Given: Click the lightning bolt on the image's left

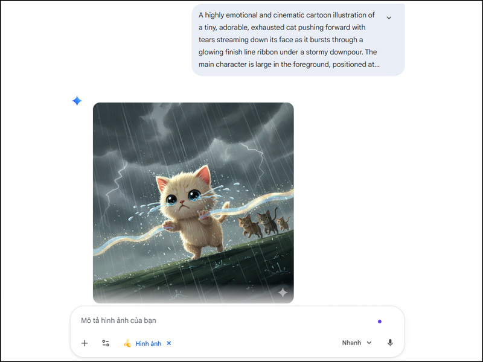Looking at the screenshot, I should tap(114, 191).
